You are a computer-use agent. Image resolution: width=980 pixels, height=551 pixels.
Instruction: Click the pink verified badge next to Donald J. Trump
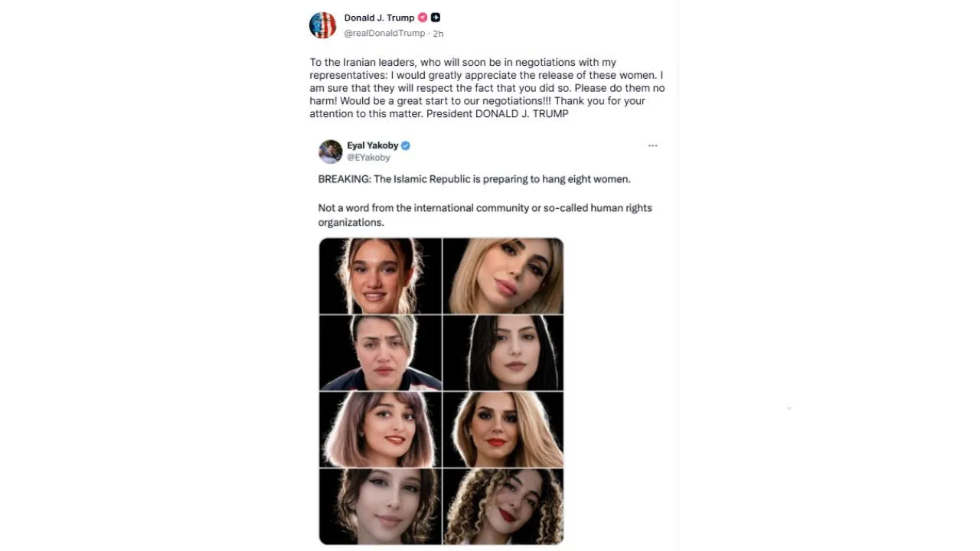(x=423, y=18)
